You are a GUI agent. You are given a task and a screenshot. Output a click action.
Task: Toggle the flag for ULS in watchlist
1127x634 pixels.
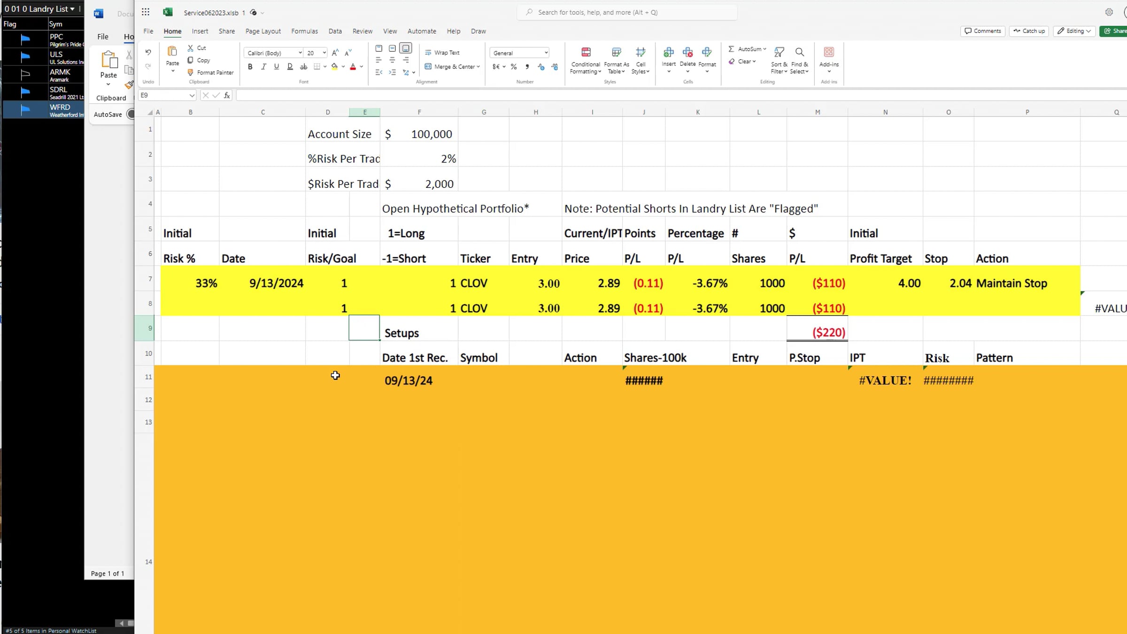(x=25, y=57)
